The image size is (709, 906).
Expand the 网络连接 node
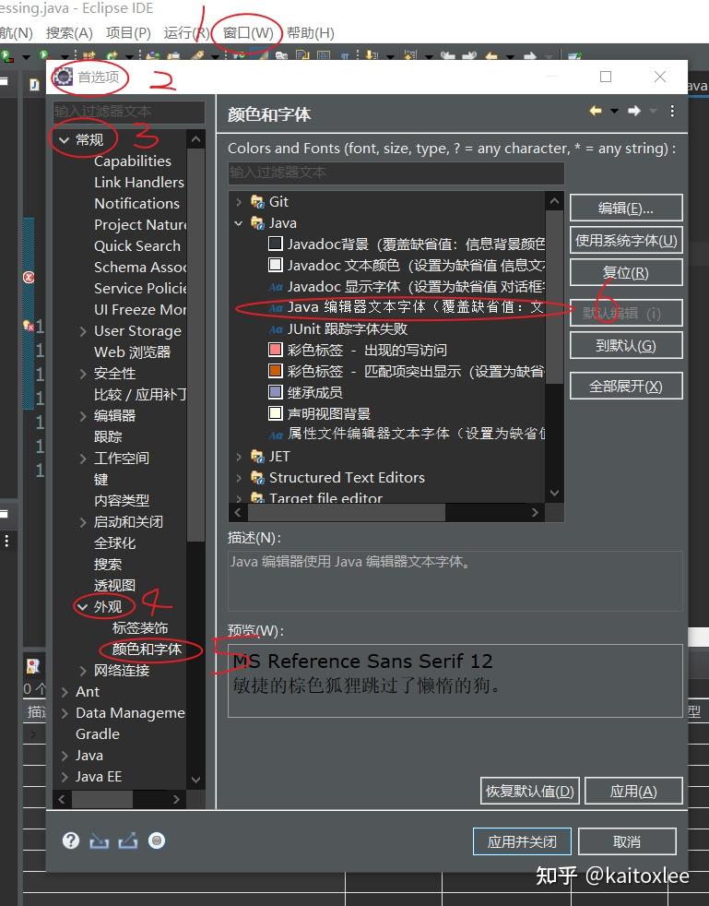coord(83,671)
